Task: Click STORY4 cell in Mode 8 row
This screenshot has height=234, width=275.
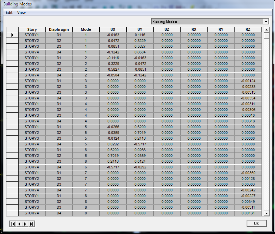Action: tap(32, 213)
